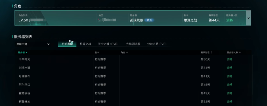Open the 分歧之路(PVP) tab
This screenshot has width=267, height=106.
pyautogui.click(x=157, y=44)
